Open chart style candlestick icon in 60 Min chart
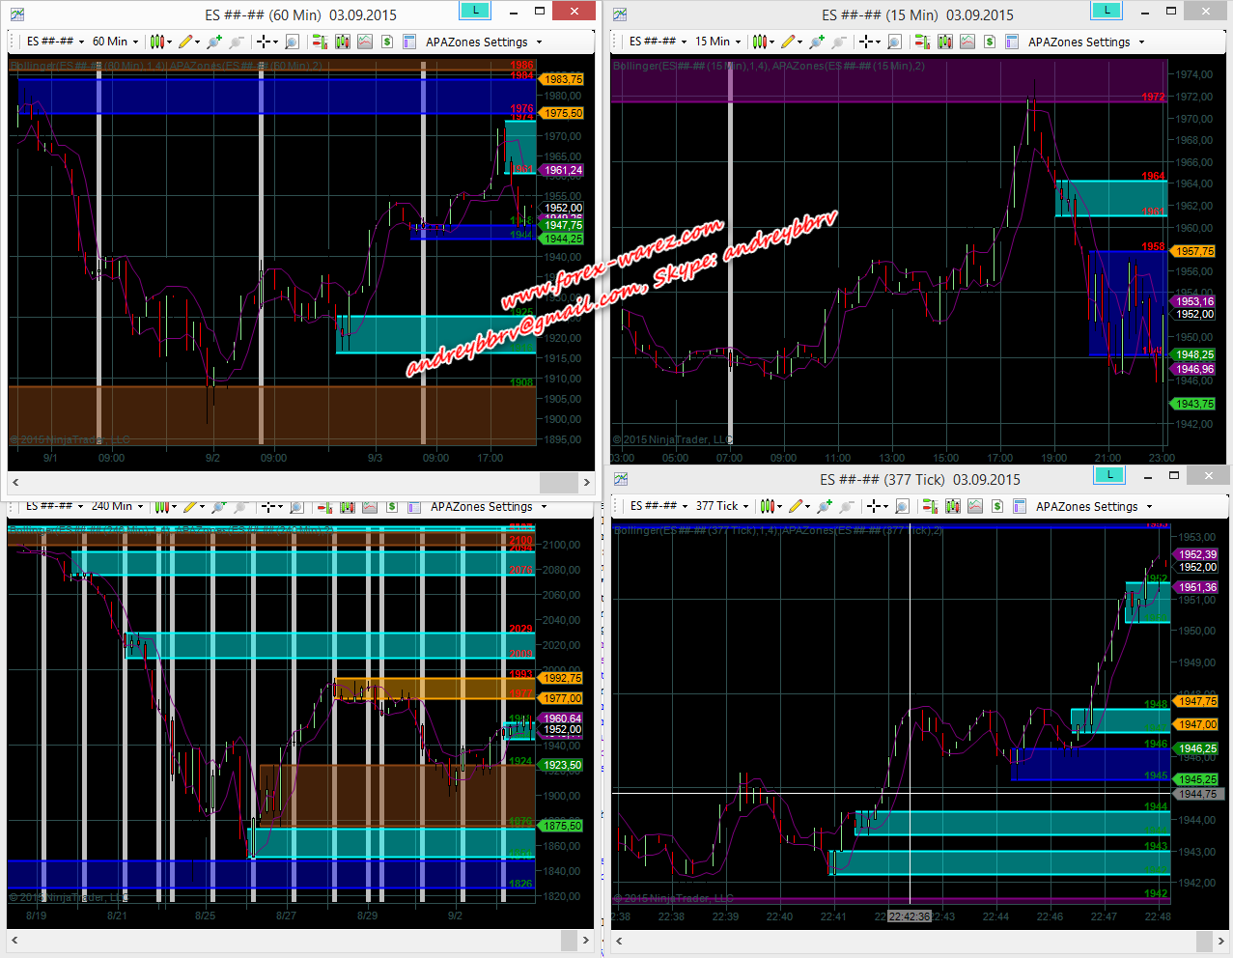Screen dimensions: 1233x958 point(159,42)
